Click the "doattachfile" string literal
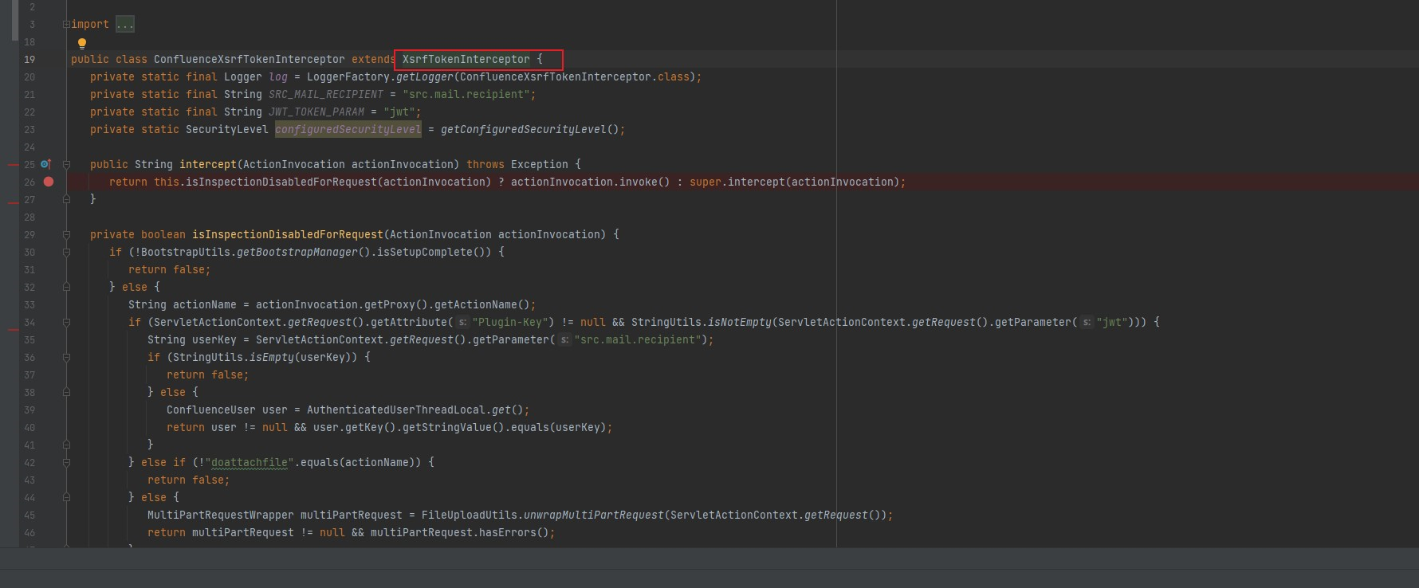 point(250,462)
